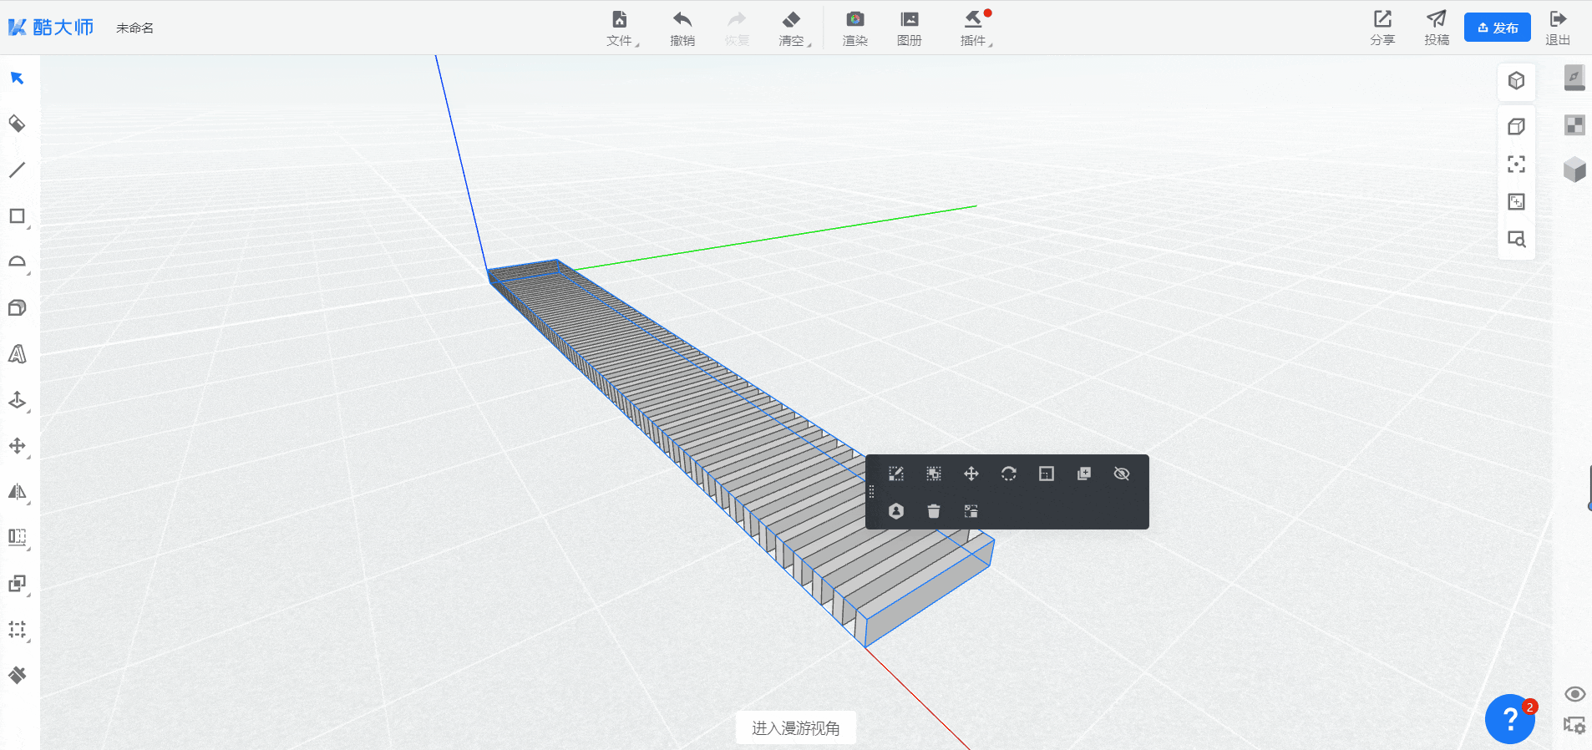Viewport: 1592px width, 750px height.
Task: Delete selection using the trash icon
Action: [933, 511]
